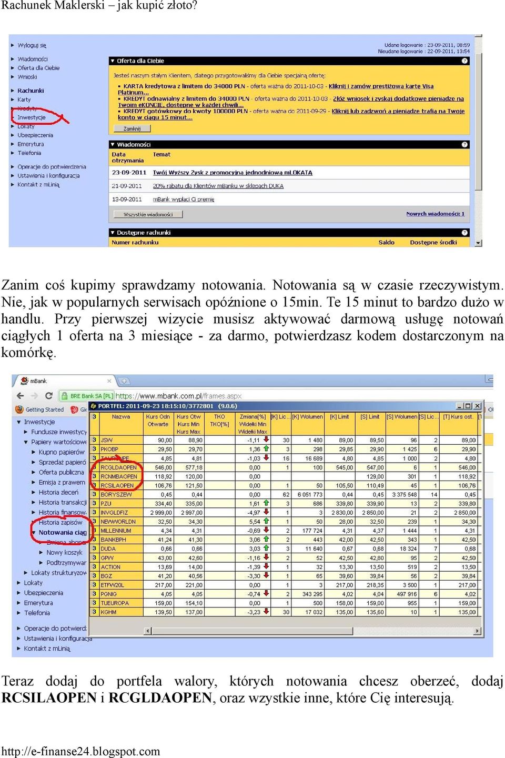Screen dimensions: 505x758
Task: Click the row icon next to PKOBP
Action: [95, 449]
